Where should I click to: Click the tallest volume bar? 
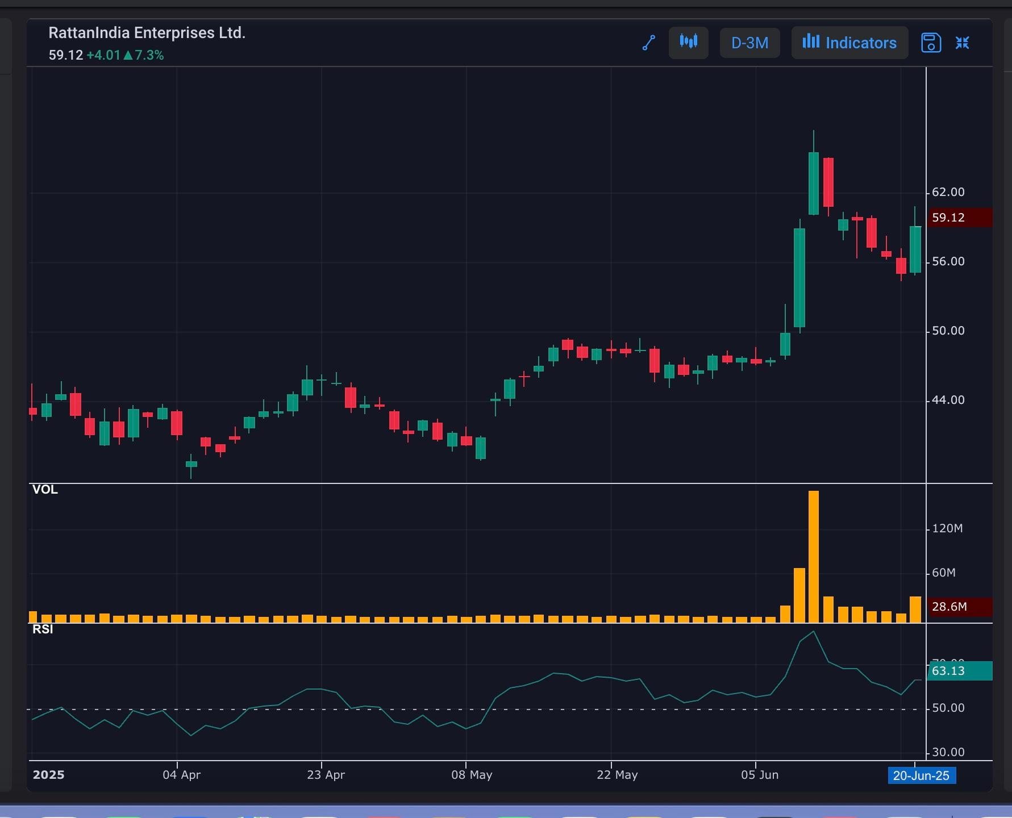(814, 557)
